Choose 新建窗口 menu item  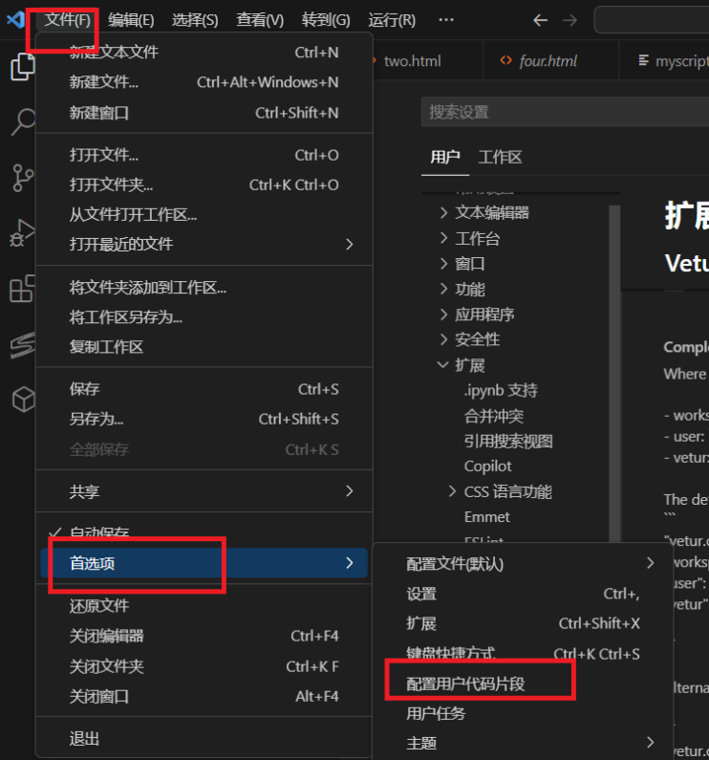coord(204,113)
